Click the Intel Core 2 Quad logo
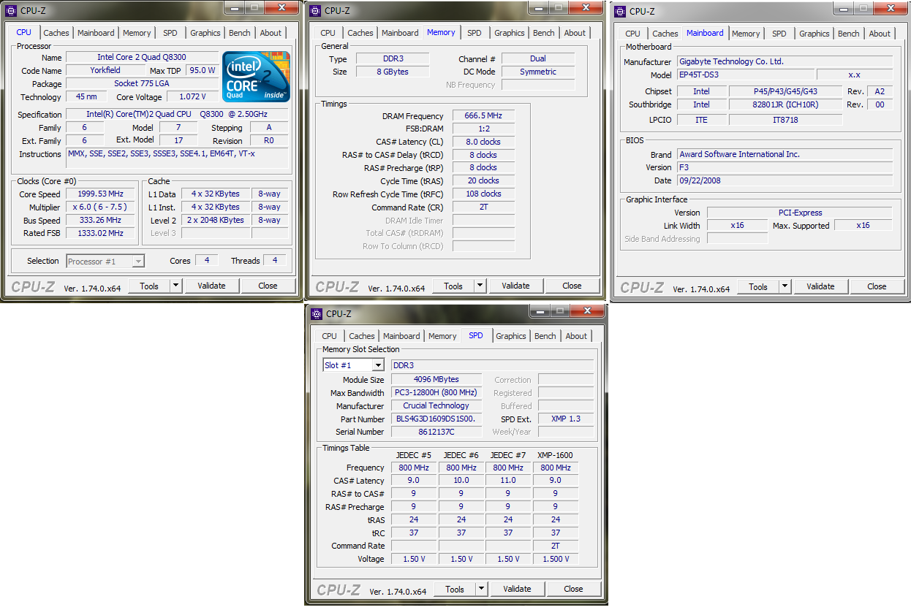This screenshot has width=911, height=610. pyautogui.click(x=257, y=77)
